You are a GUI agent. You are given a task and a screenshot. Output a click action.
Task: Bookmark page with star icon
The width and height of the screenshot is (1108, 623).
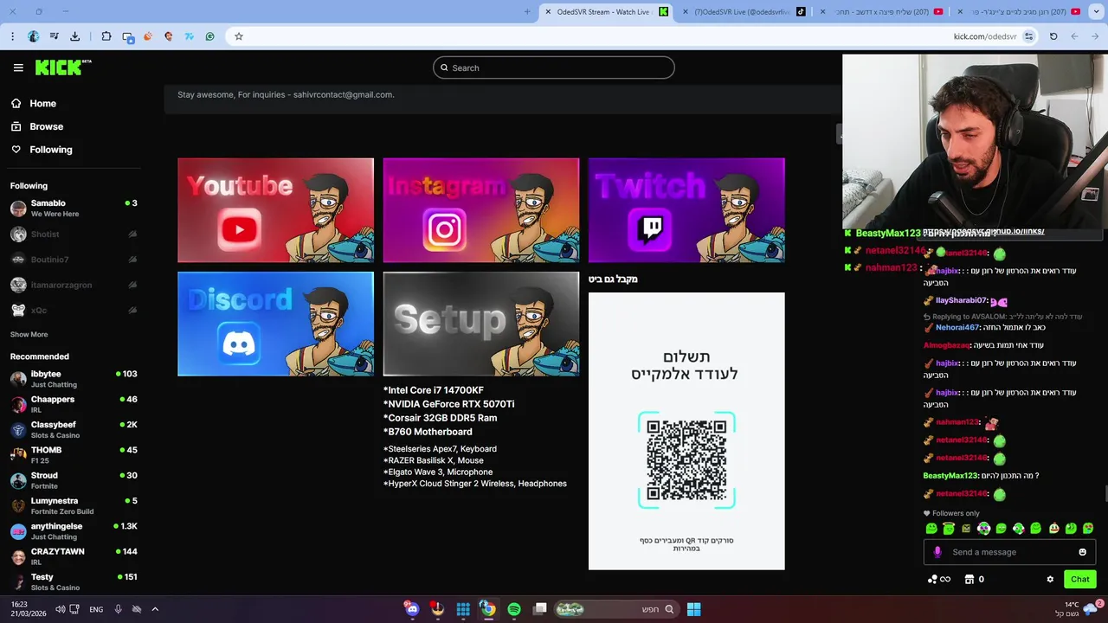(239, 36)
